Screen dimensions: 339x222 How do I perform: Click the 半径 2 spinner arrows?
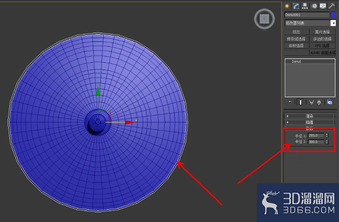327,142
